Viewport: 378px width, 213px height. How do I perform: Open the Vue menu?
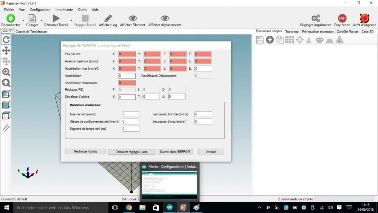[22, 10]
